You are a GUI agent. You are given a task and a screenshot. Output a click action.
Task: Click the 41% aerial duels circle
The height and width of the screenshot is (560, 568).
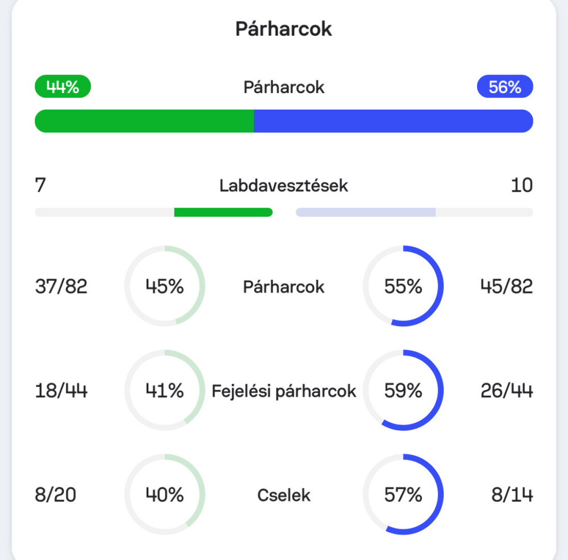point(165,390)
